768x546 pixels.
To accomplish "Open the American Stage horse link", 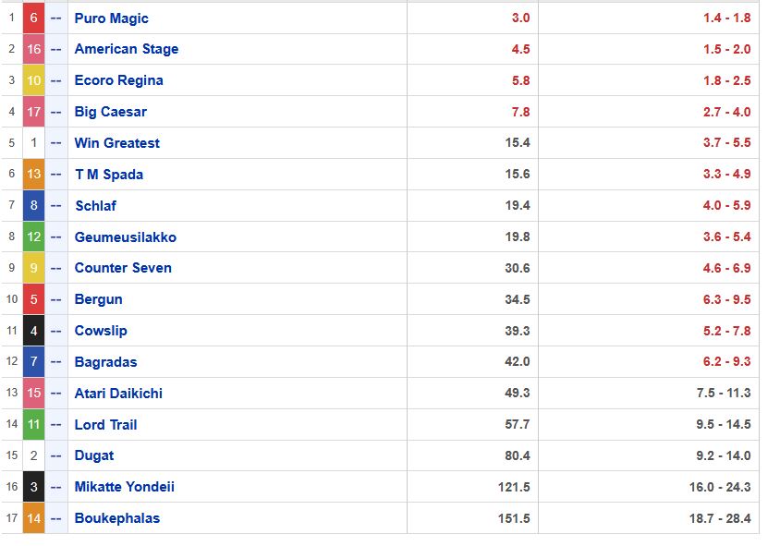I will tap(127, 49).
